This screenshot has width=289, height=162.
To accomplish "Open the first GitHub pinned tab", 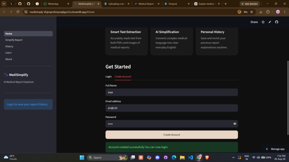I will (x=20, y=4).
